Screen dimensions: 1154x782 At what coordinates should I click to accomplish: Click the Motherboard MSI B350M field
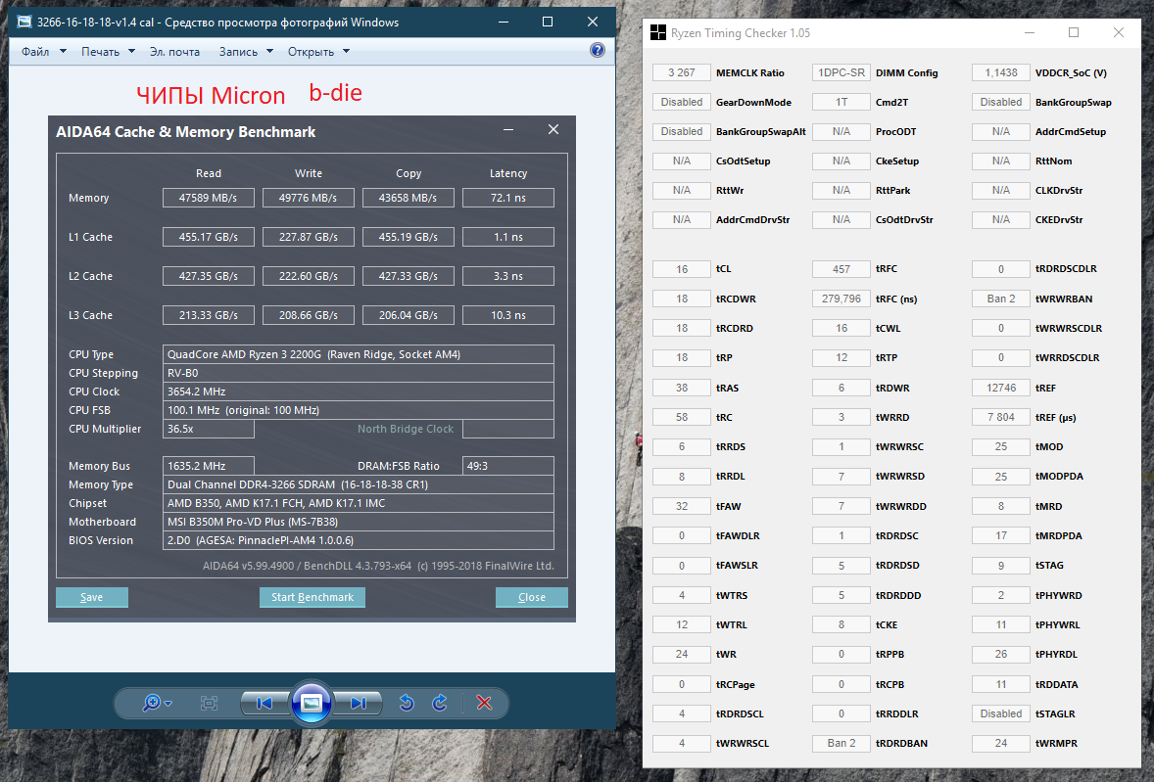pyautogui.click(x=358, y=522)
